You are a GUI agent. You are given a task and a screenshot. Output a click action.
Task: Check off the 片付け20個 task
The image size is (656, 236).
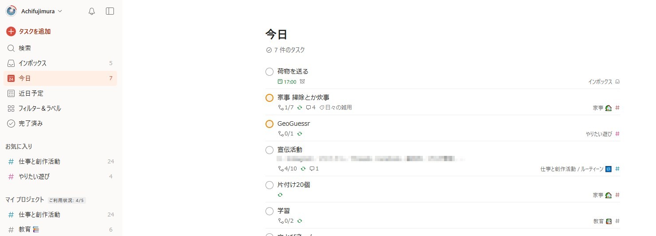click(269, 185)
